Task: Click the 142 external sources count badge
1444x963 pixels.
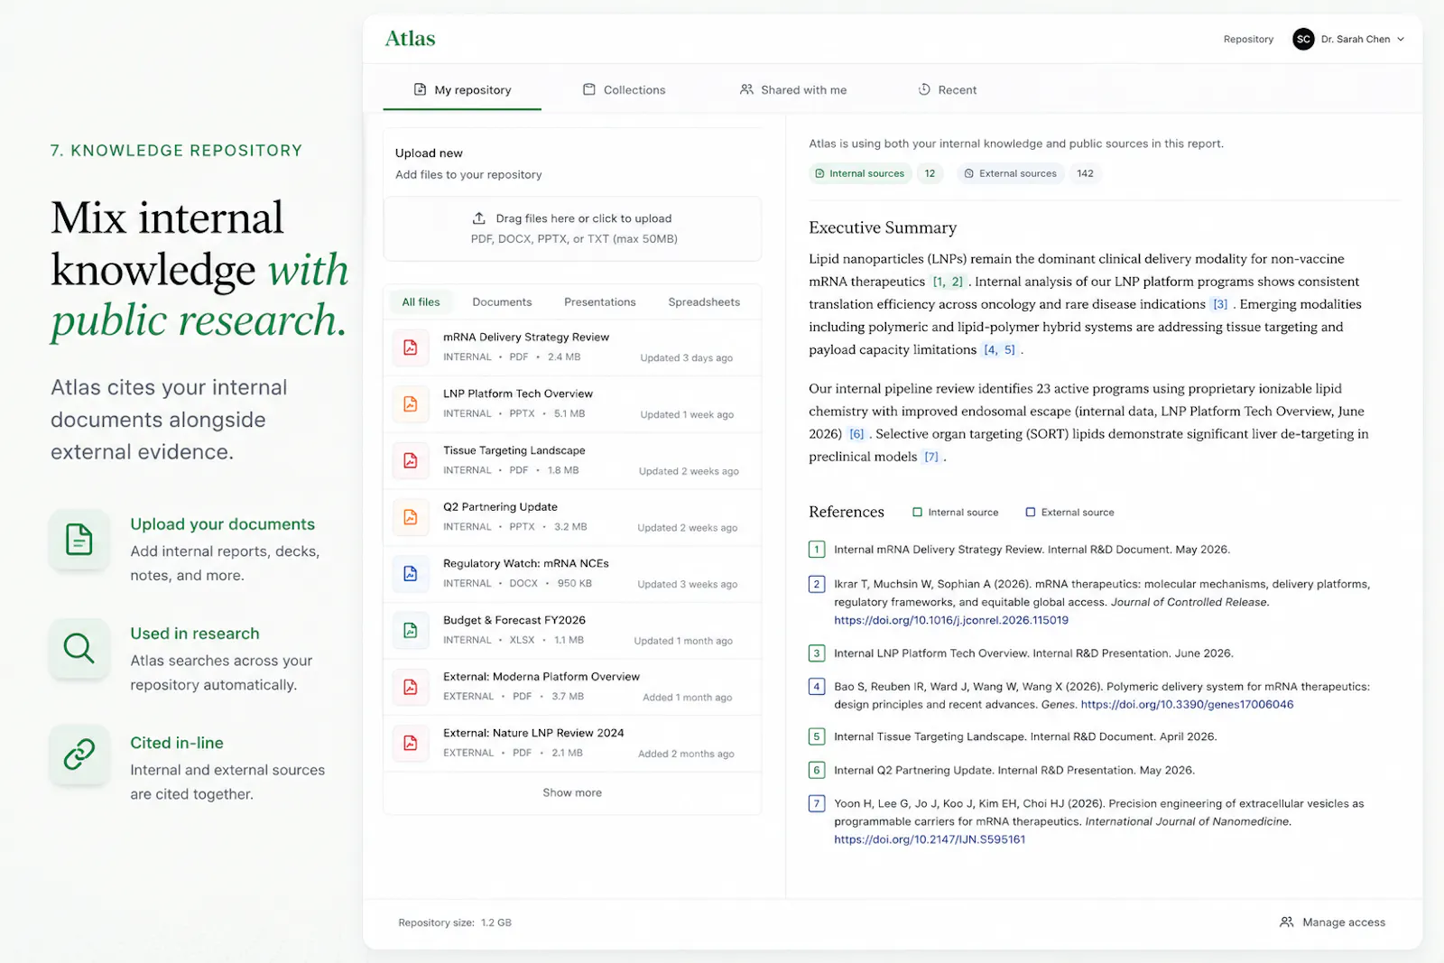Action: click(x=1085, y=173)
